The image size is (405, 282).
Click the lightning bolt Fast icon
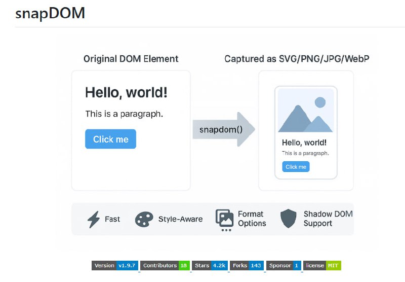click(94, 219)
